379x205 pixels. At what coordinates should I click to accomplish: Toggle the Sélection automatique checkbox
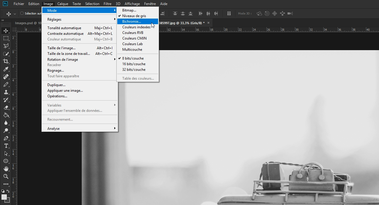point(22,13)
